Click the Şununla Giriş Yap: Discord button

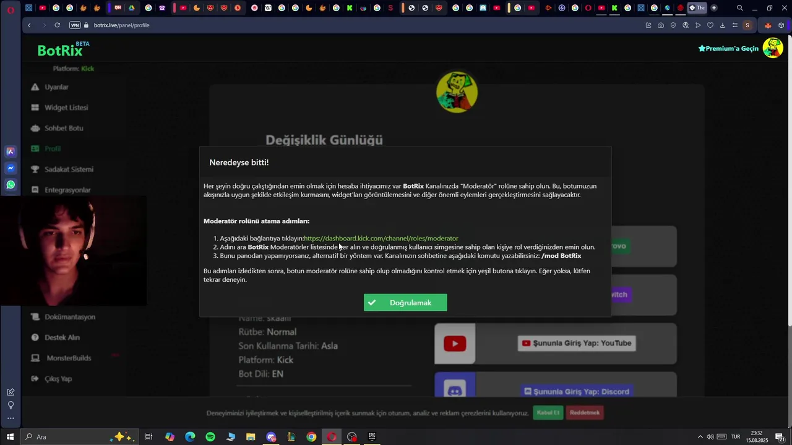577,392
